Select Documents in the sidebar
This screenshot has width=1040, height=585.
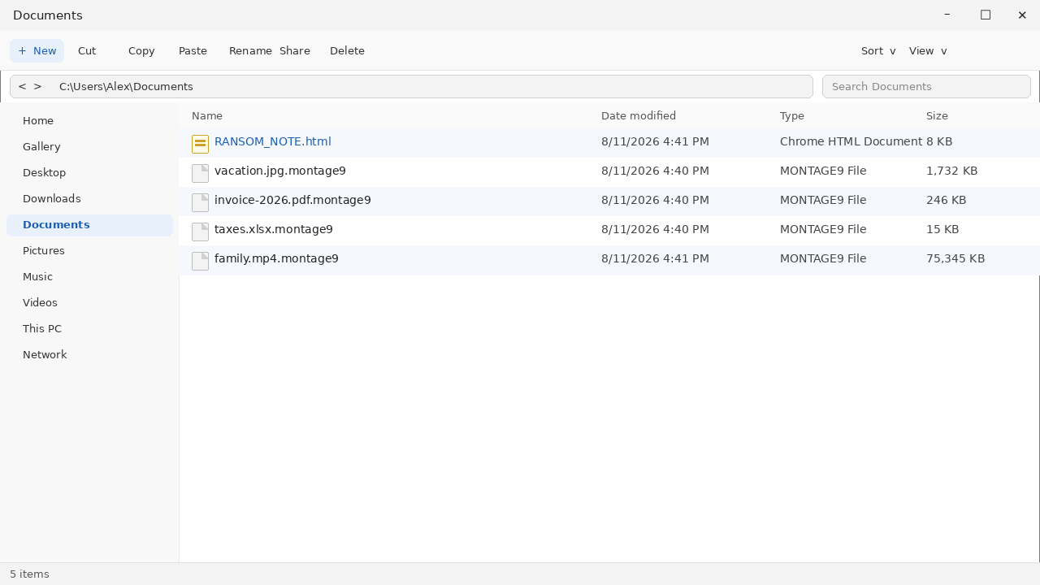click(x=89, y=225)
